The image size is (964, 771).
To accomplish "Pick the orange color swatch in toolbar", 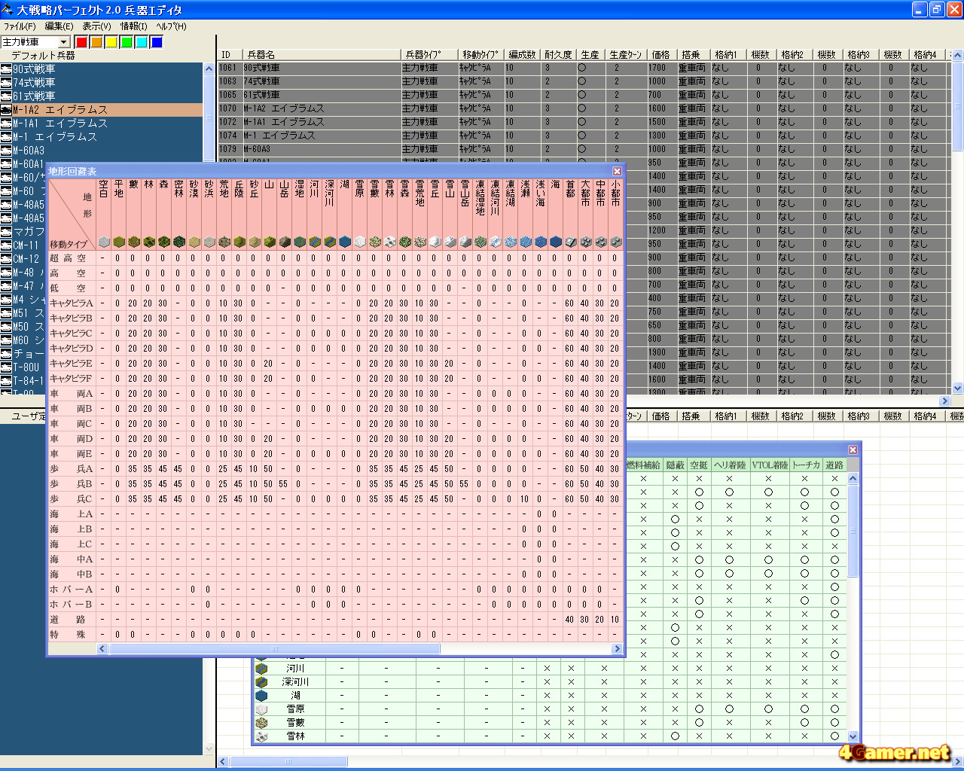I will 96,42.
